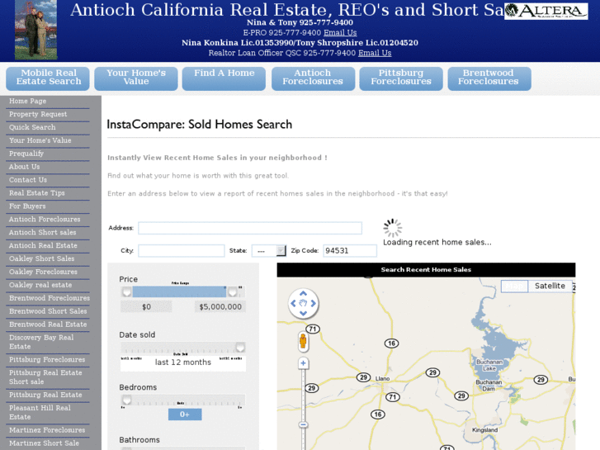This screenshot has width=600, height=450.
Task: Click the Kingsland label on map
Action: [x=484, y=430]
